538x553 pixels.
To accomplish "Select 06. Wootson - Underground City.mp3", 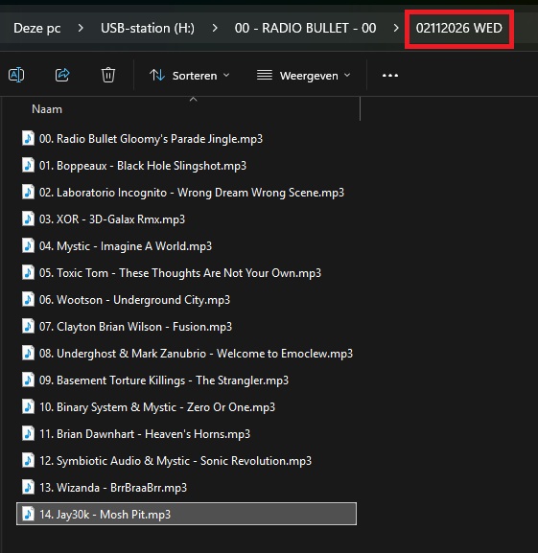I will tap(186, 299).
